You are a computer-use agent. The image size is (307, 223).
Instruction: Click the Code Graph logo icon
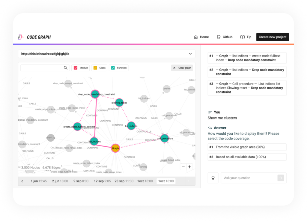click(x=20, y=37)
